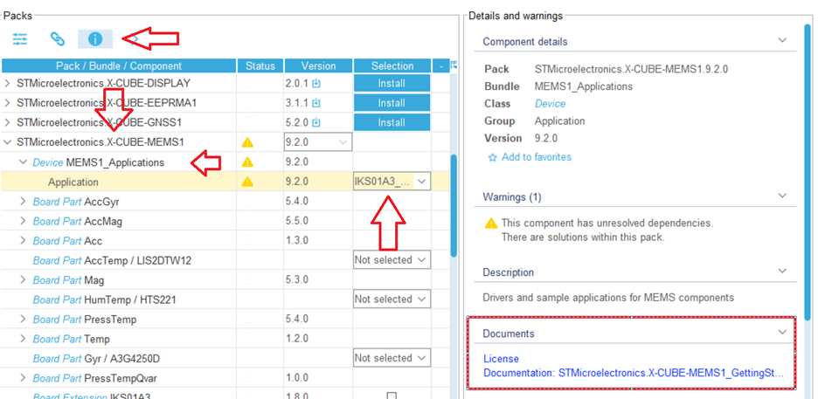Install the X-CUBE-GNSS1 pack
The height and width of the screenshot is (399, 818).
(392, 123)
